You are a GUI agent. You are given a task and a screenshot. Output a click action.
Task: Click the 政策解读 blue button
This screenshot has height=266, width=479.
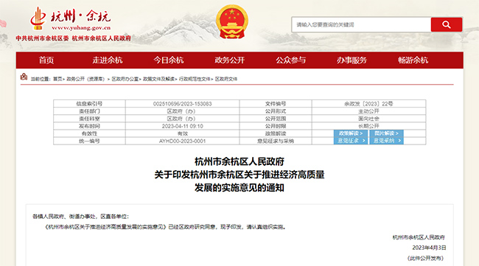[351, 133]
